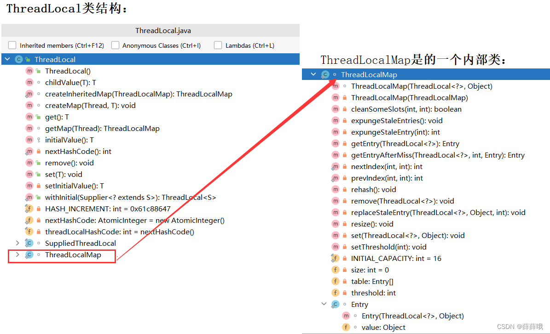Click the field icon for HASH_INCREMENT
The image size is (550, 334).
(30, 209)
